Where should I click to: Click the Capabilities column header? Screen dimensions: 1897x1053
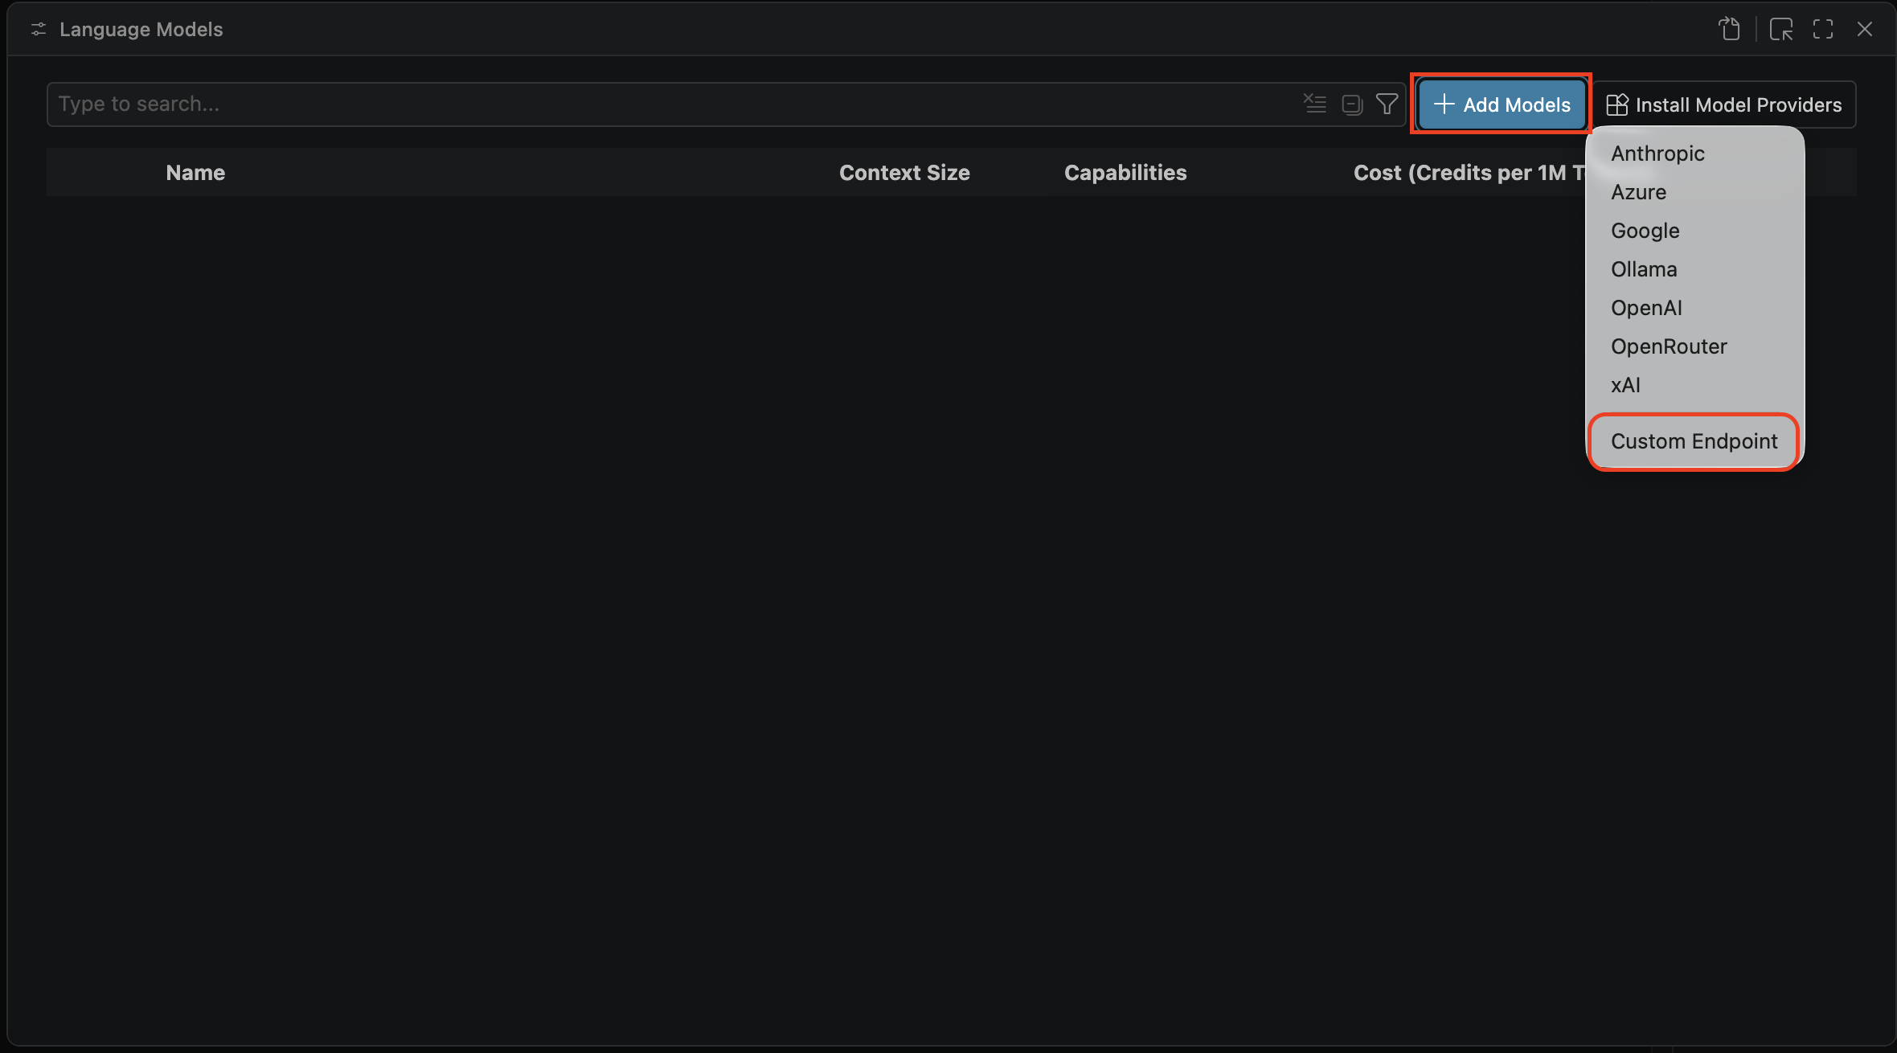click(1125, 173)
